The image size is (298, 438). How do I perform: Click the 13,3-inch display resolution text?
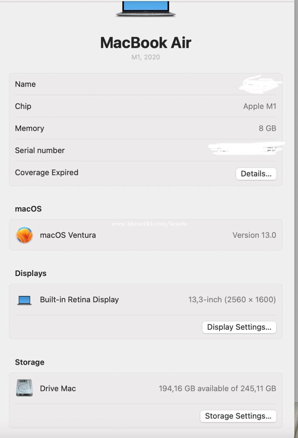pos(232,299)
